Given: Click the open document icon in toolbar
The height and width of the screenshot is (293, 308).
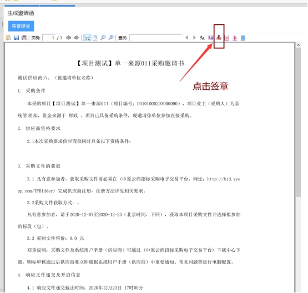Looking at the screenshot, I should pos(8,38).
